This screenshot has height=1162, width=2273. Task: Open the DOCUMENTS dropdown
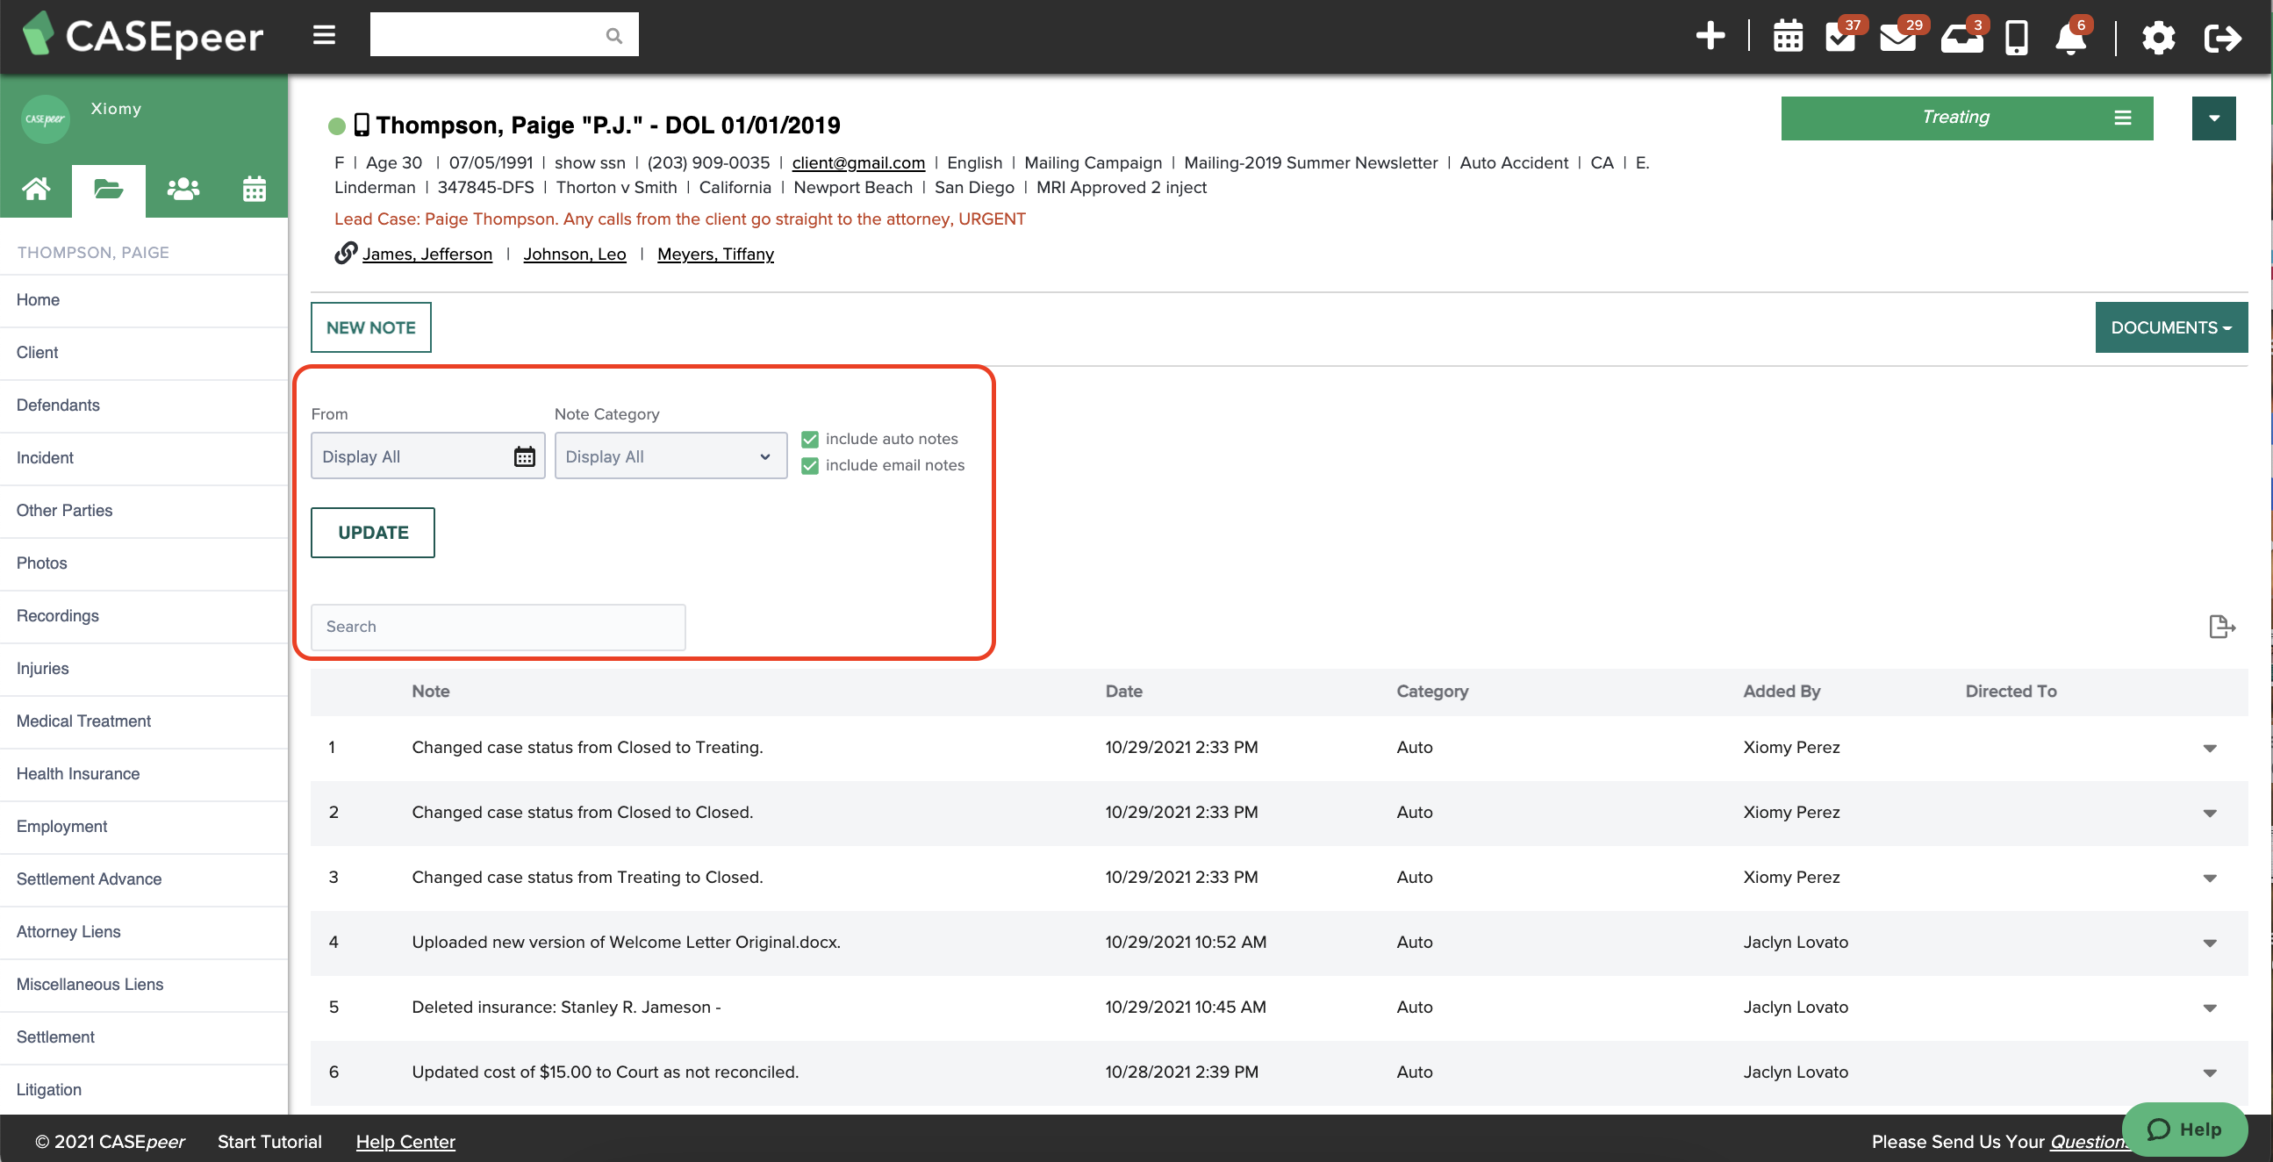pyautogui.click(x=2170, y=326)
